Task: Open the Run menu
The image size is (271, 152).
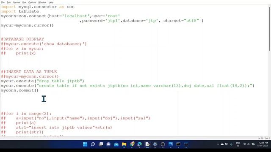Action: 24,3
